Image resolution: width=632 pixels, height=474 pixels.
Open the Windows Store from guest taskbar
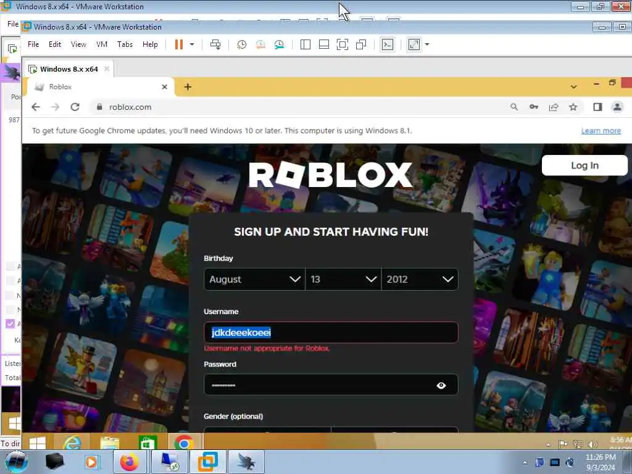pos(147,443)
